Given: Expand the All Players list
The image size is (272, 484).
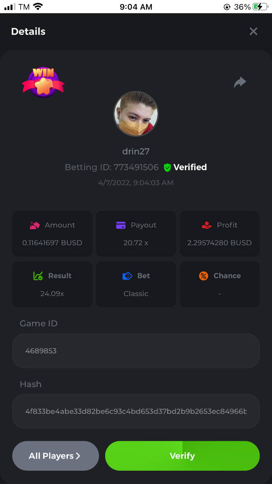Looking at the screenshot, I should 56,456.
